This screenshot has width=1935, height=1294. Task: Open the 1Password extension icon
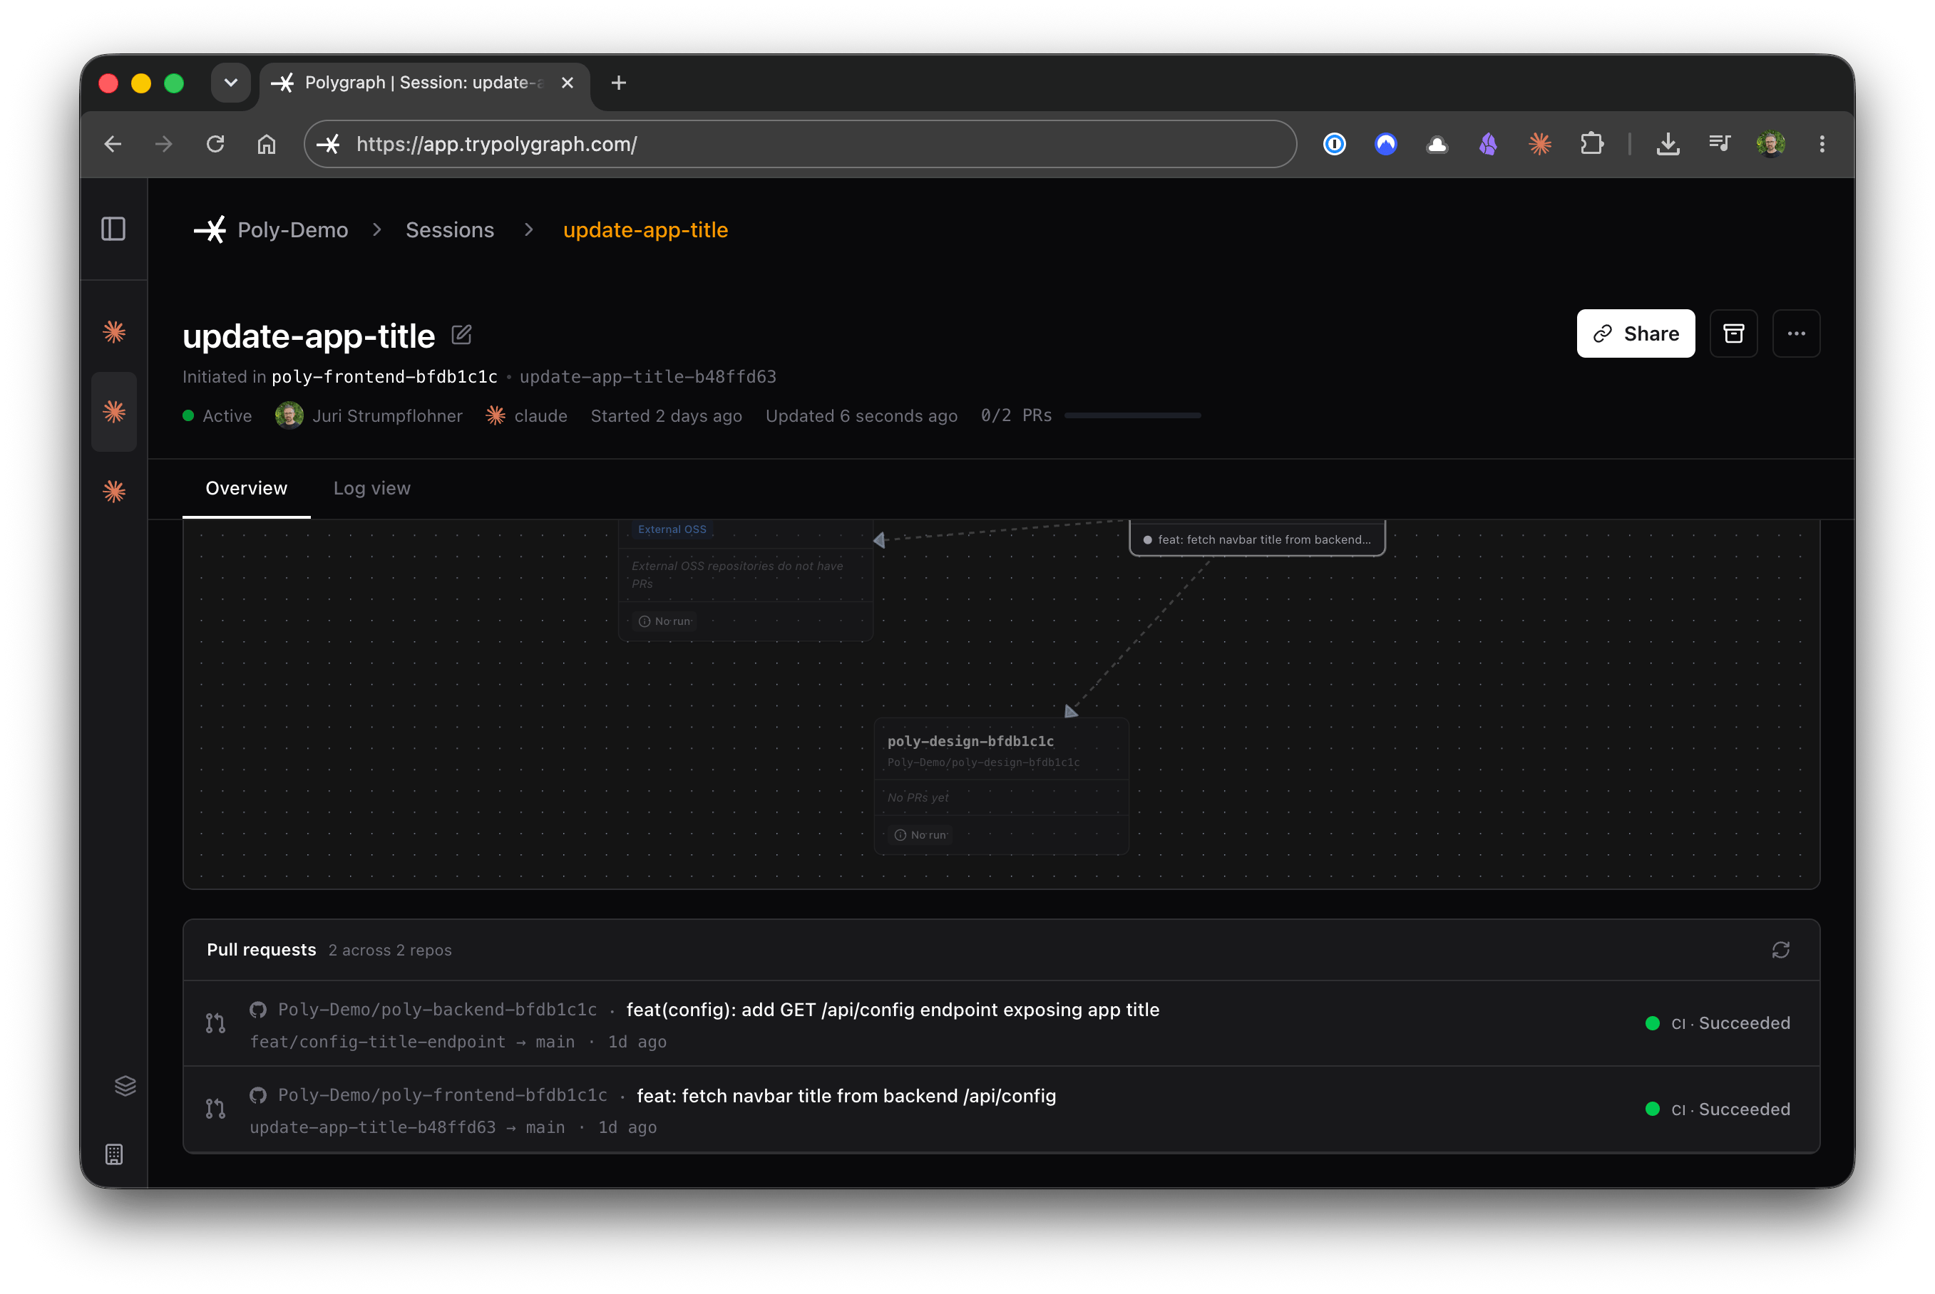1334,145
